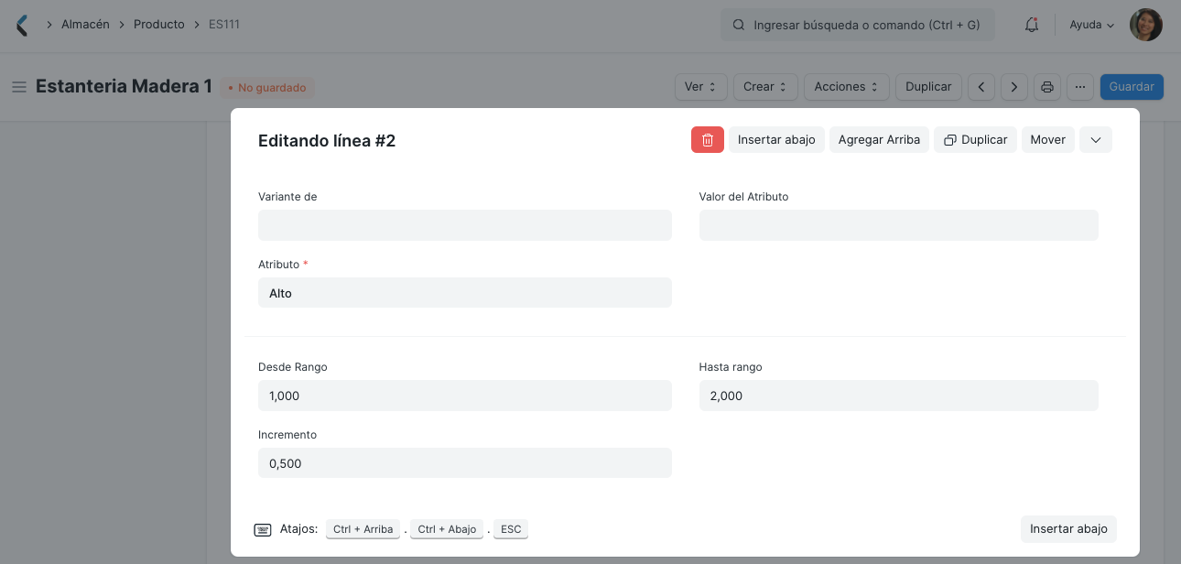Screen dimensions: 1181x564
Task: Click Duplicar in the row dialog
Action: [x=975, y=139]
